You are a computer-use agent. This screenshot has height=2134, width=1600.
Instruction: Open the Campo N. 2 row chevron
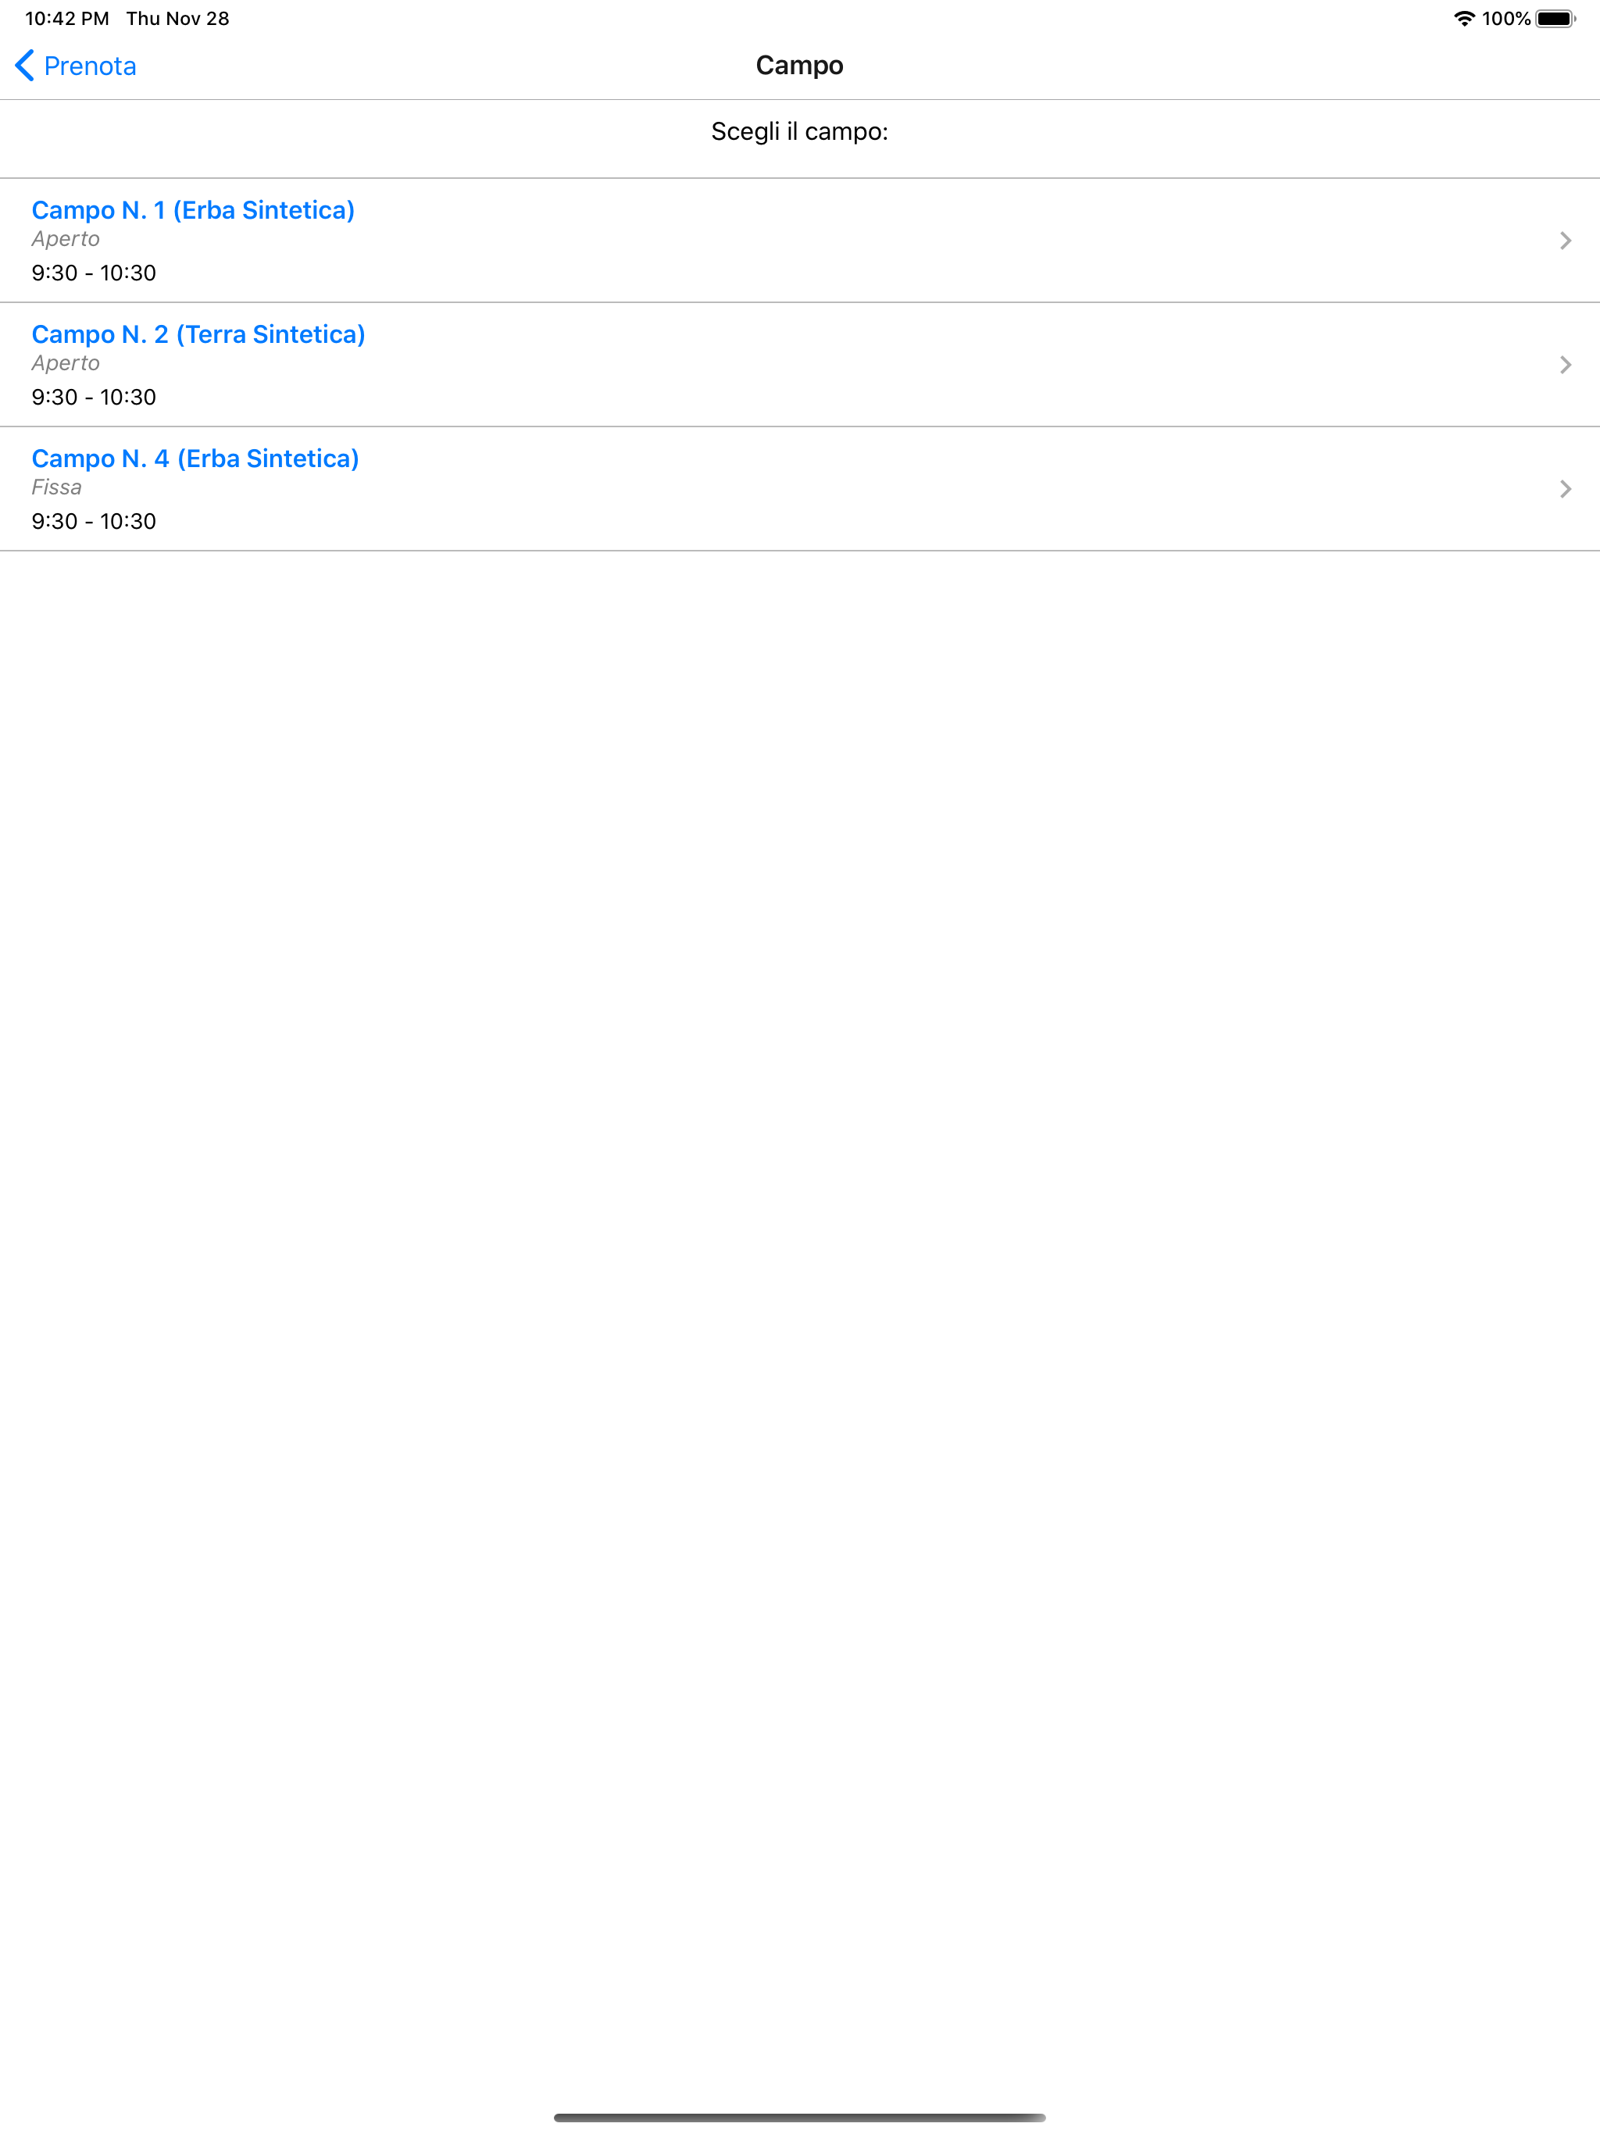click(x=1566, y=365)
